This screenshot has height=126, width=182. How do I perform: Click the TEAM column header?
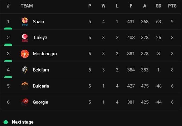coord(27,6)
